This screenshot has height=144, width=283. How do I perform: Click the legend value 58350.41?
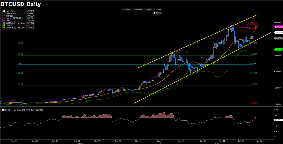(x=30, y=13)
